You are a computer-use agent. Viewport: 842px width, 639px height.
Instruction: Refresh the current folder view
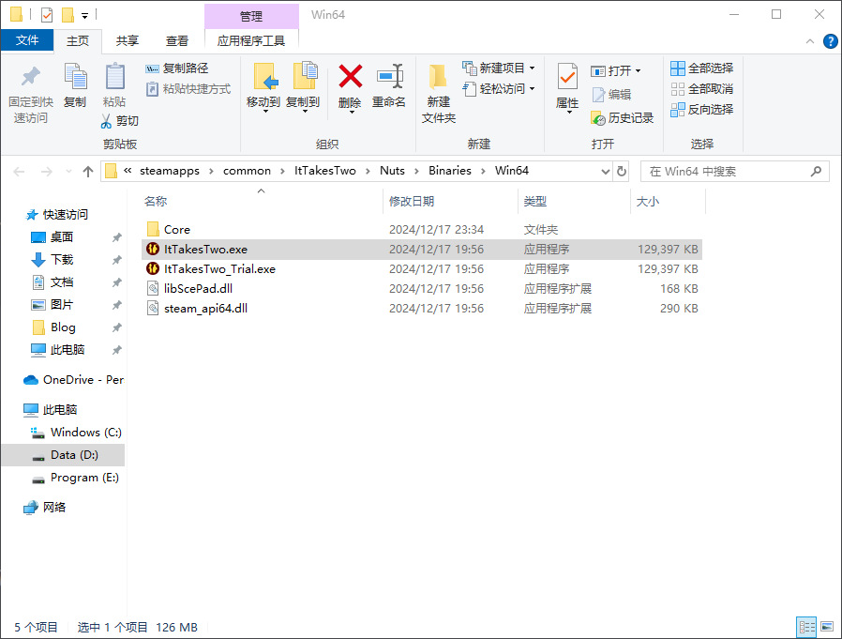click(622, 172)
